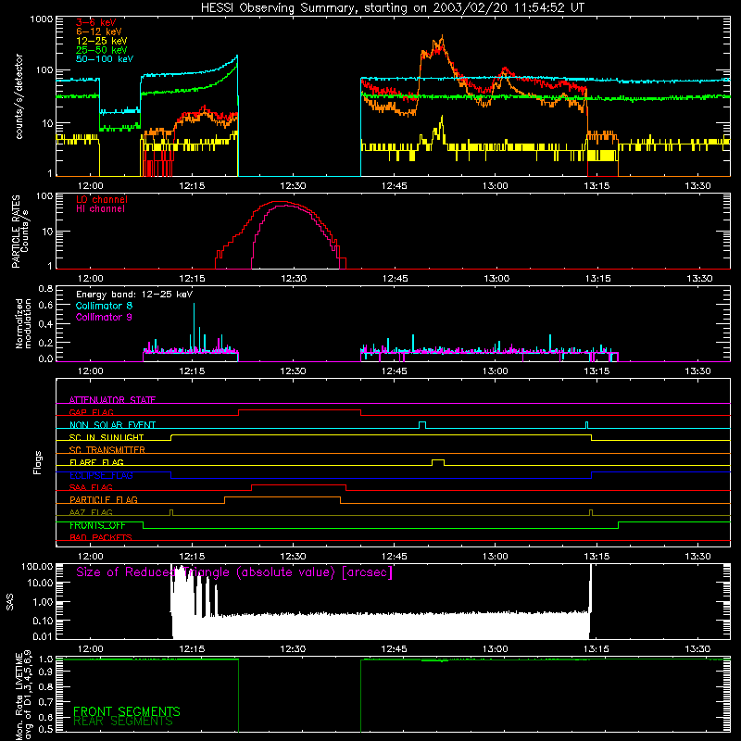Click the vertical Flags axis label

[38, 463]
